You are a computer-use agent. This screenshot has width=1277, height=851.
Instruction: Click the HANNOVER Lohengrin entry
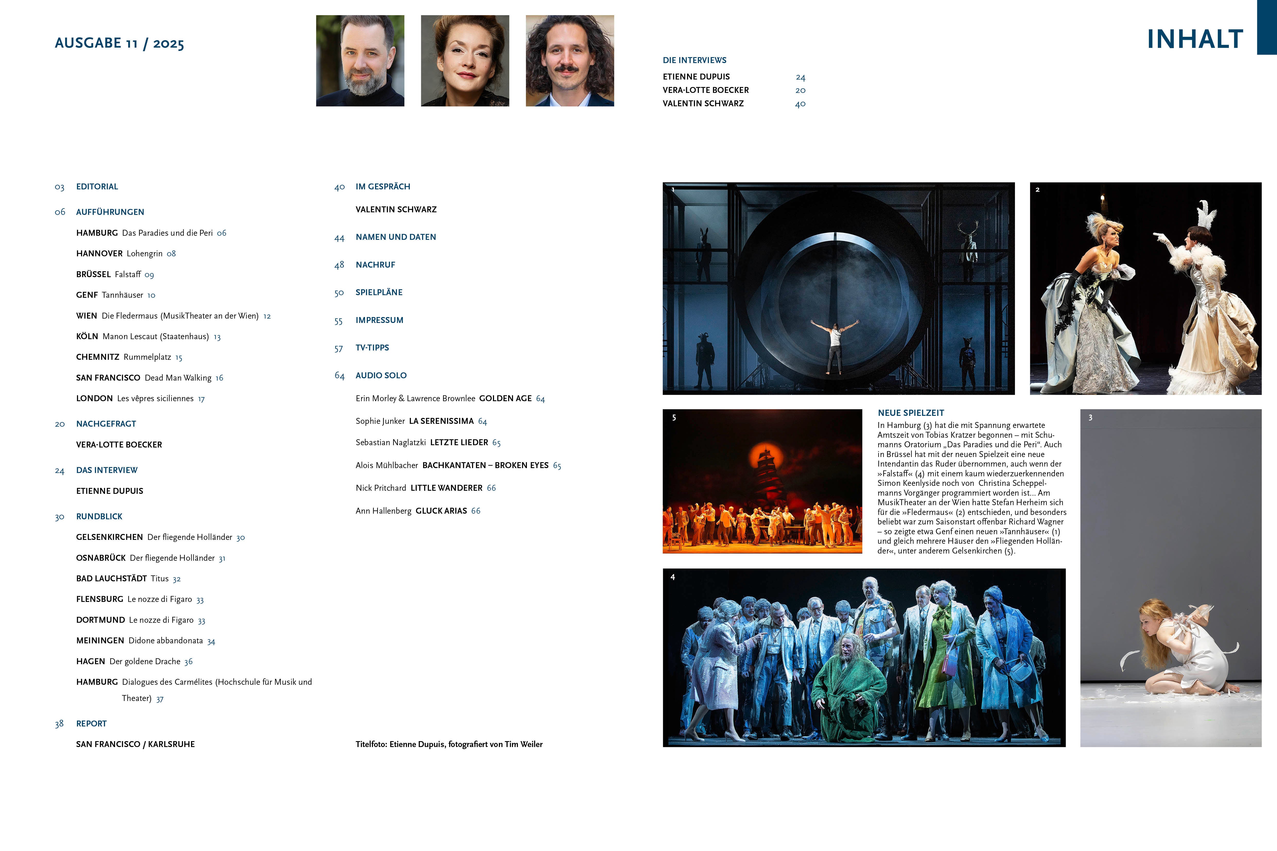[x=125, y=253]
